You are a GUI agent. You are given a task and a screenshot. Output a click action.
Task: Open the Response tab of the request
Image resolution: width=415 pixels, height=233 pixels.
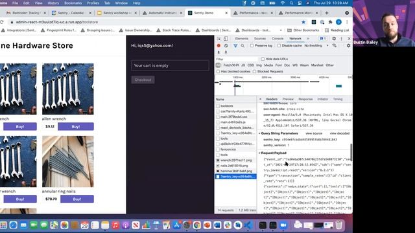click(x=305, y=99)
